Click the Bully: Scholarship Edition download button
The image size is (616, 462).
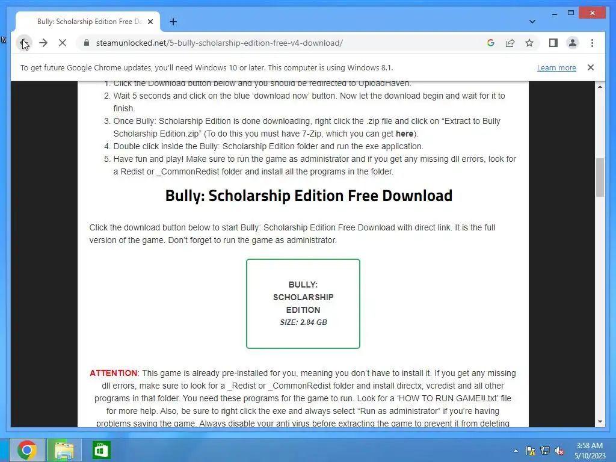point(303,303)
